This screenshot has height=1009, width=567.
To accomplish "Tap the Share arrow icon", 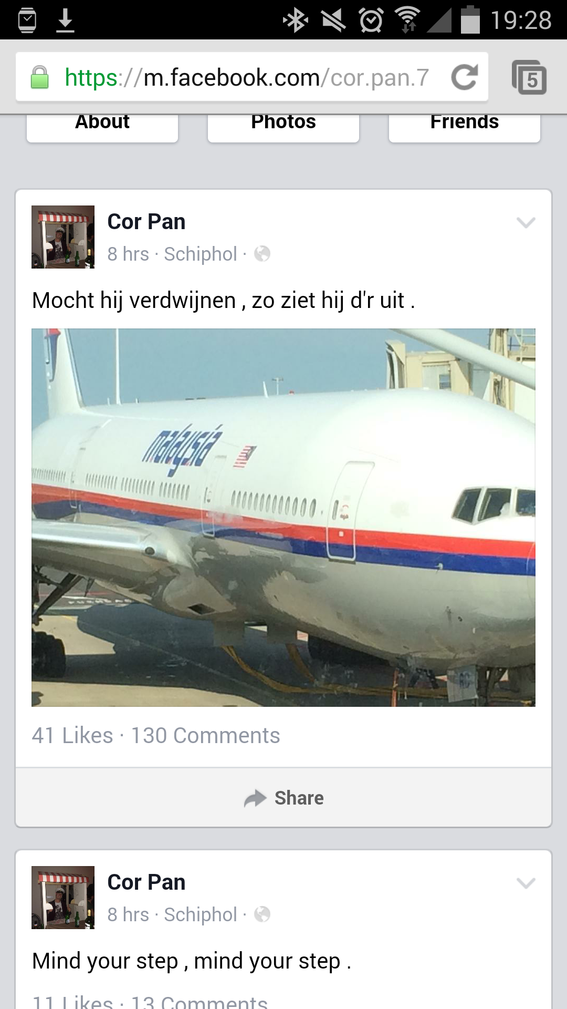I will (x=255, y=798).
